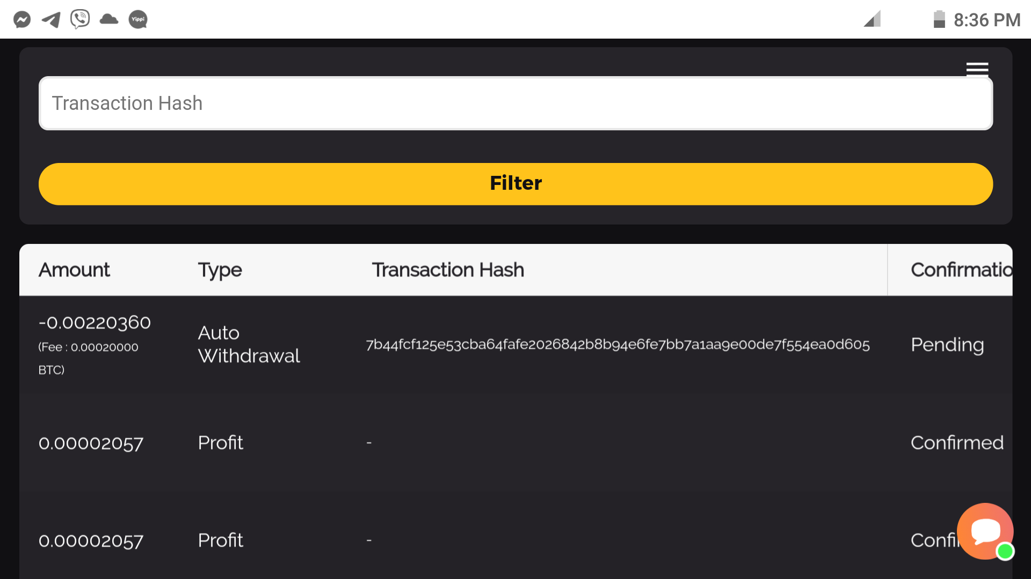Screen dimensions: 1031x579
Task: Select the Transaction Hash column header
Action: 448,270
